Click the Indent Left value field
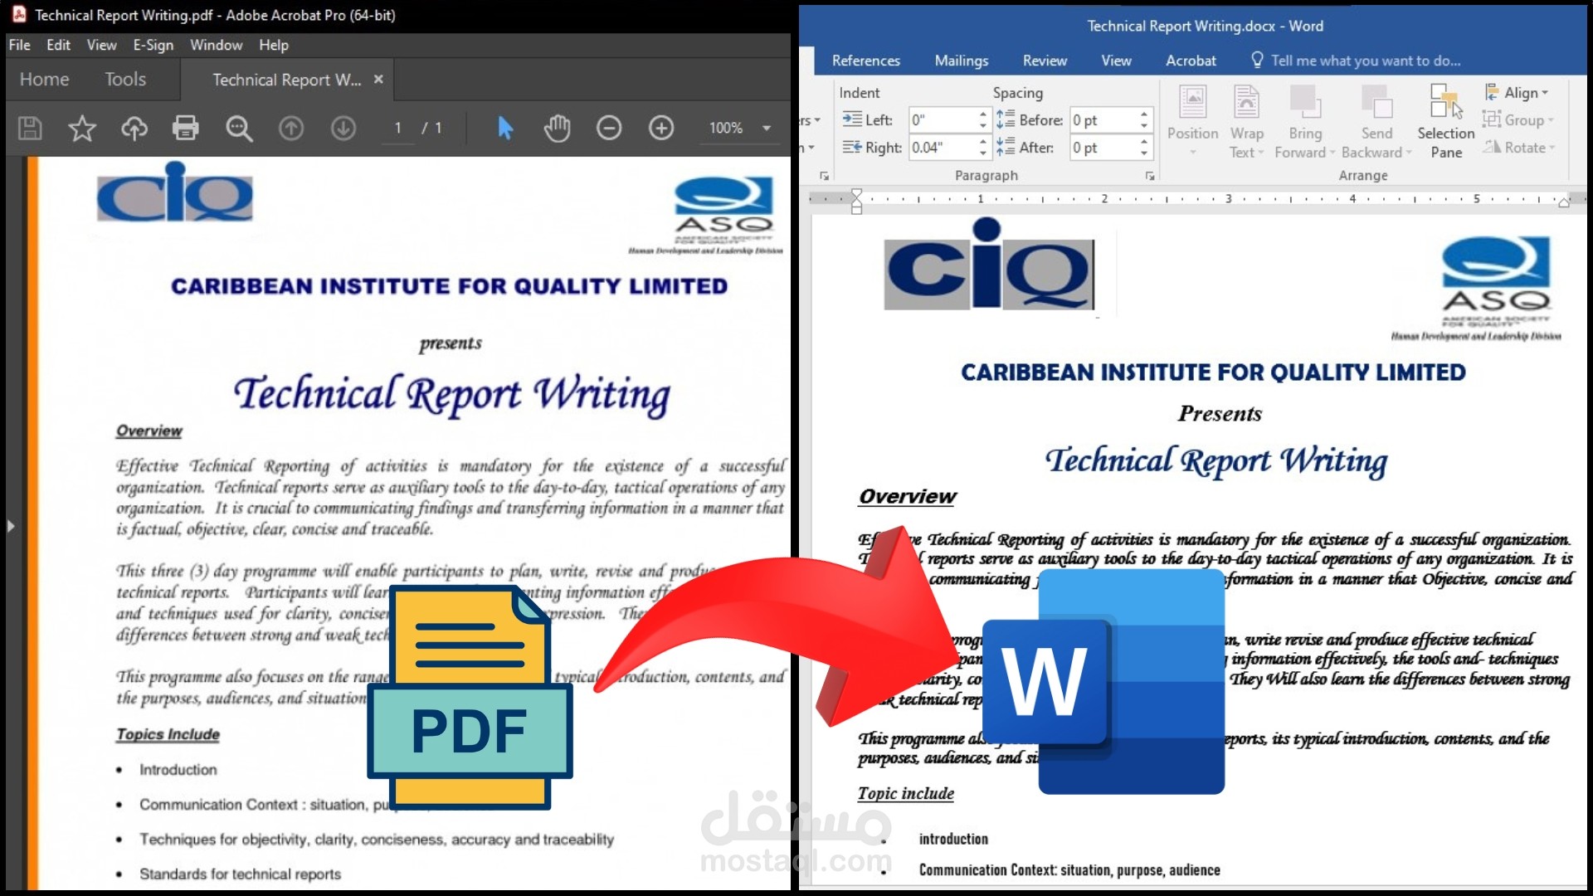 click(x=942, y=120)
